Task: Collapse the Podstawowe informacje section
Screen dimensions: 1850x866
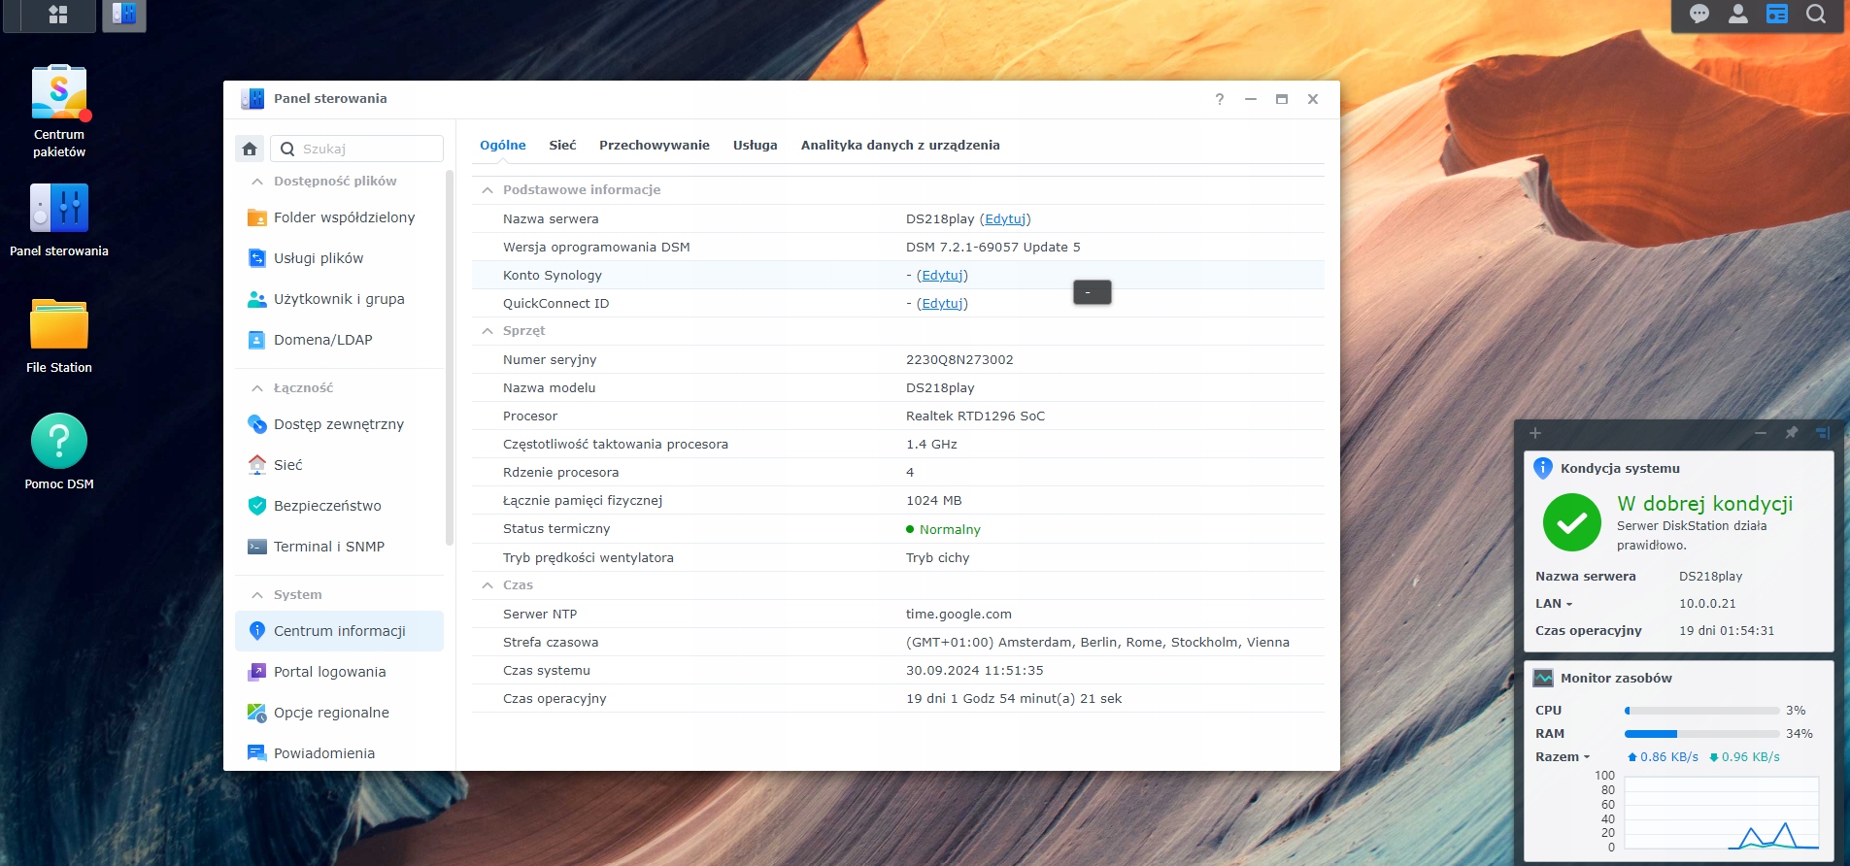Action: [488, 190]
